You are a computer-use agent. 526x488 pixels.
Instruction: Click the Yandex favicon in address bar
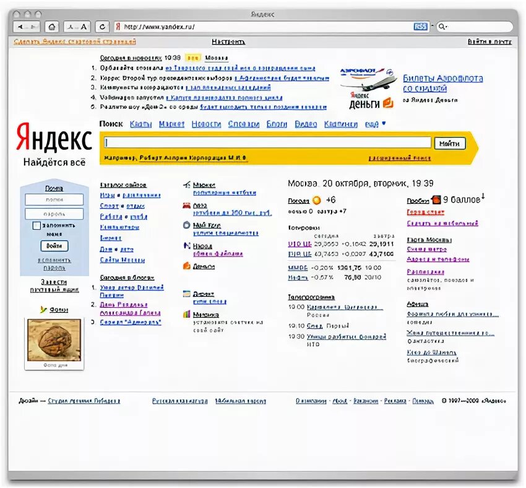[118, 27]
